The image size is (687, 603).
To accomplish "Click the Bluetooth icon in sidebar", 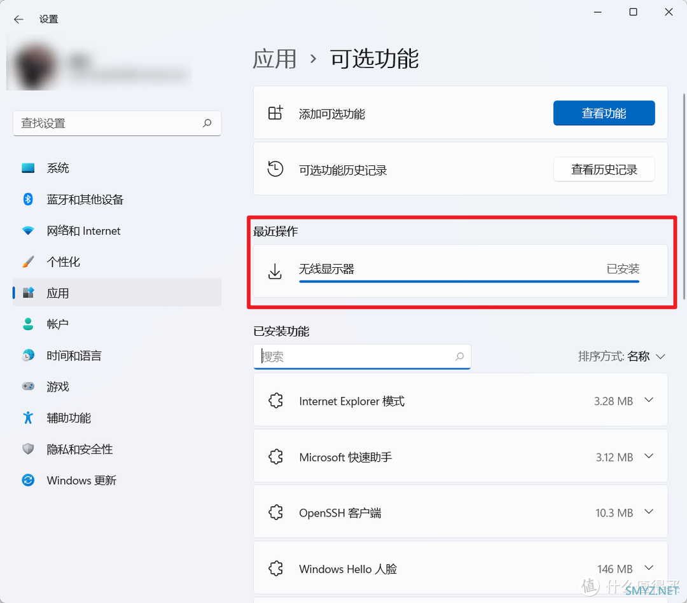I will pos(28,199).
